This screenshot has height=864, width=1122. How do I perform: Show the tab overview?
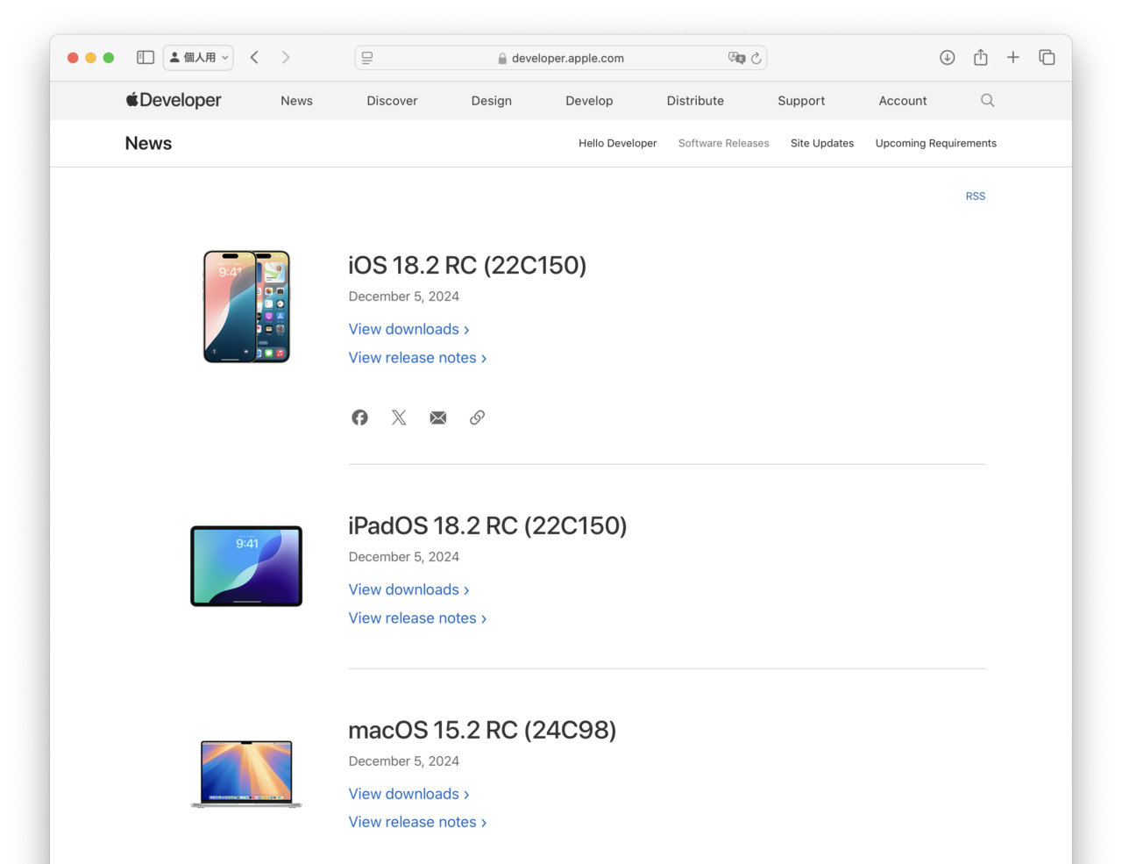[x=1047, y=57]
